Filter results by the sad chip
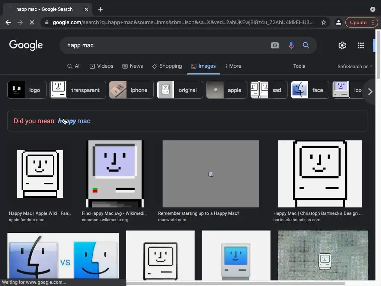Image resolution: width=381 pixels, height=286 pixels. pyautogui.click(x=269, y=90)
